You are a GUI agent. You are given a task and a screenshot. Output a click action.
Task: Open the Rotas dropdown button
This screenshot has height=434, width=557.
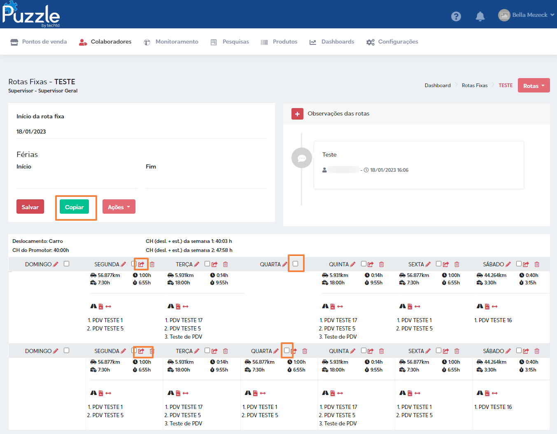pos(534,85)
